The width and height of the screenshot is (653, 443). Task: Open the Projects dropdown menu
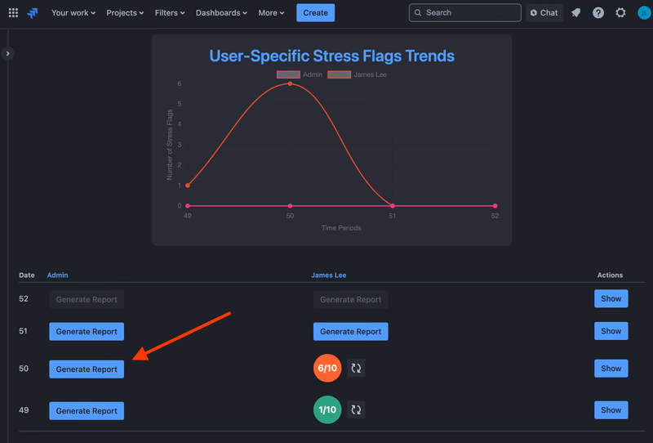(x=125, y=13)
